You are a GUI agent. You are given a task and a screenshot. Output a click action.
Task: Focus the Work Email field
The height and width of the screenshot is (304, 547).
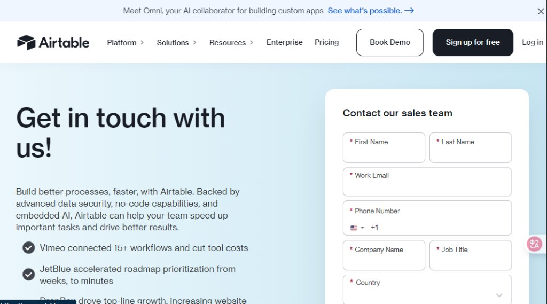pos(427,182)
